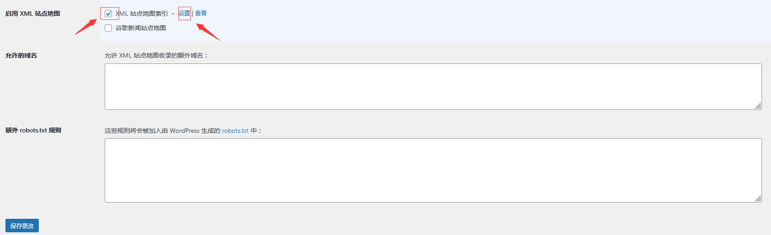The width and height of the screenshot is (771, 235).
Task: Click the 保存更改 button
Action: [x=22, y=226]
